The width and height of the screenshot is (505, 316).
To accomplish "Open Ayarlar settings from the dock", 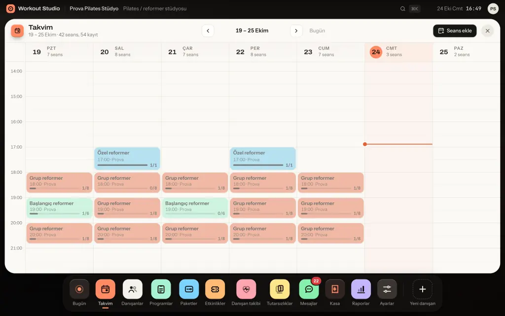I will coord(387,289).
